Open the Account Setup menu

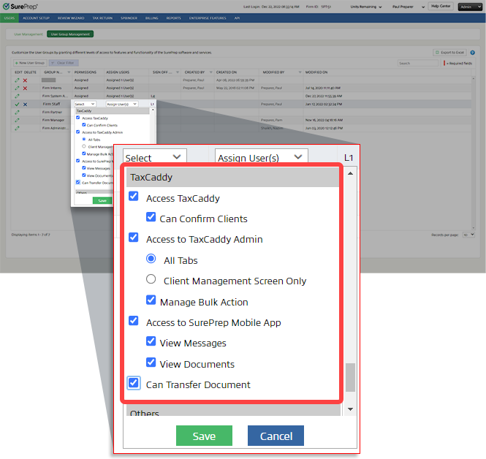(x=36, y=18)
